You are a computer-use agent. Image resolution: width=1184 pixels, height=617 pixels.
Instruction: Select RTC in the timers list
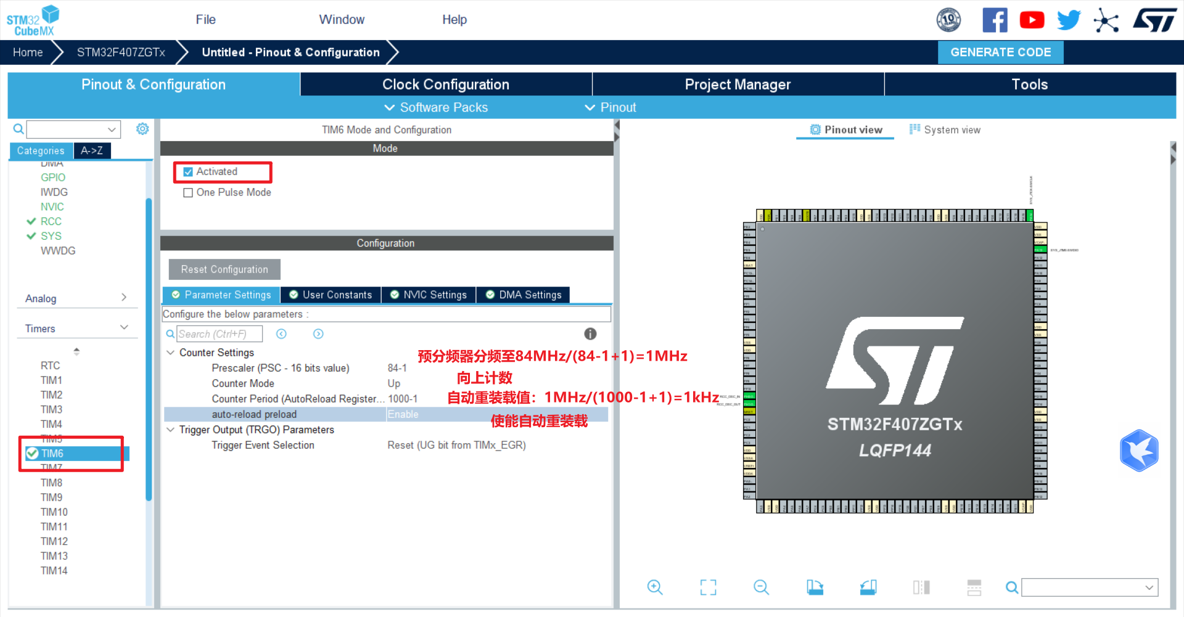coord(50,366)
